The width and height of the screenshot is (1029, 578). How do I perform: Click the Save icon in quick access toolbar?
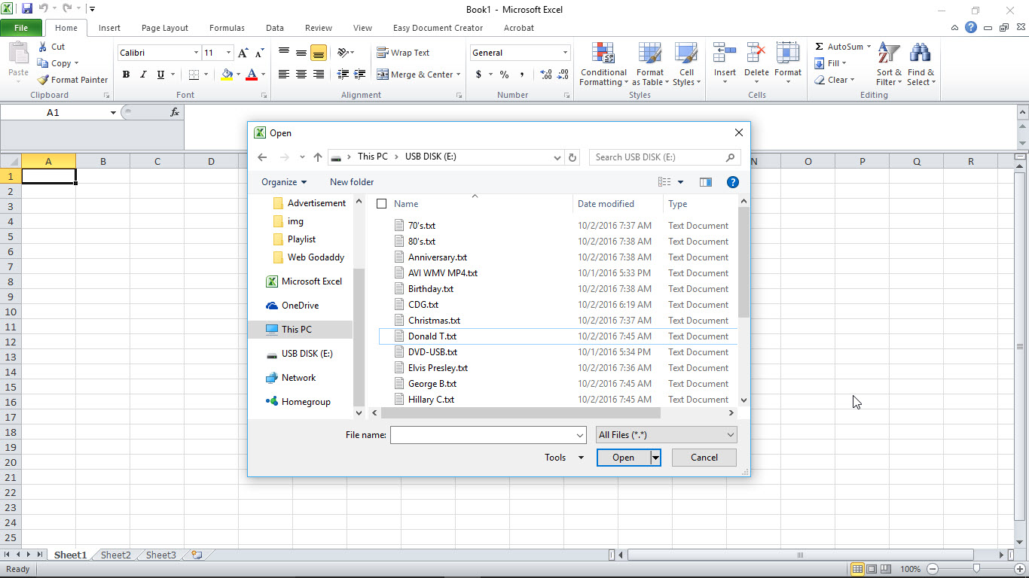27,9
